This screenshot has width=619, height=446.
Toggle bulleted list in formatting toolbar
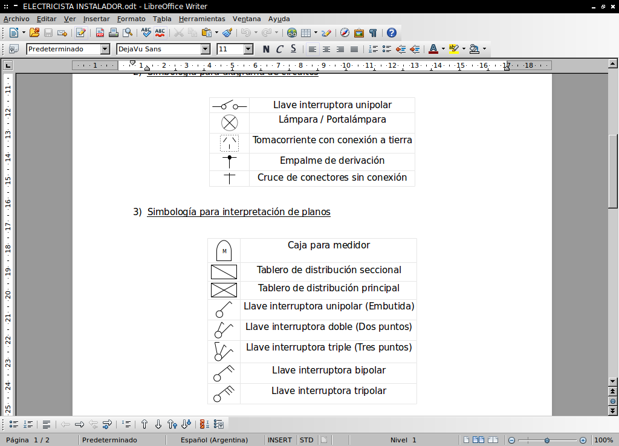pyautogui.click(x=387, y=49)
